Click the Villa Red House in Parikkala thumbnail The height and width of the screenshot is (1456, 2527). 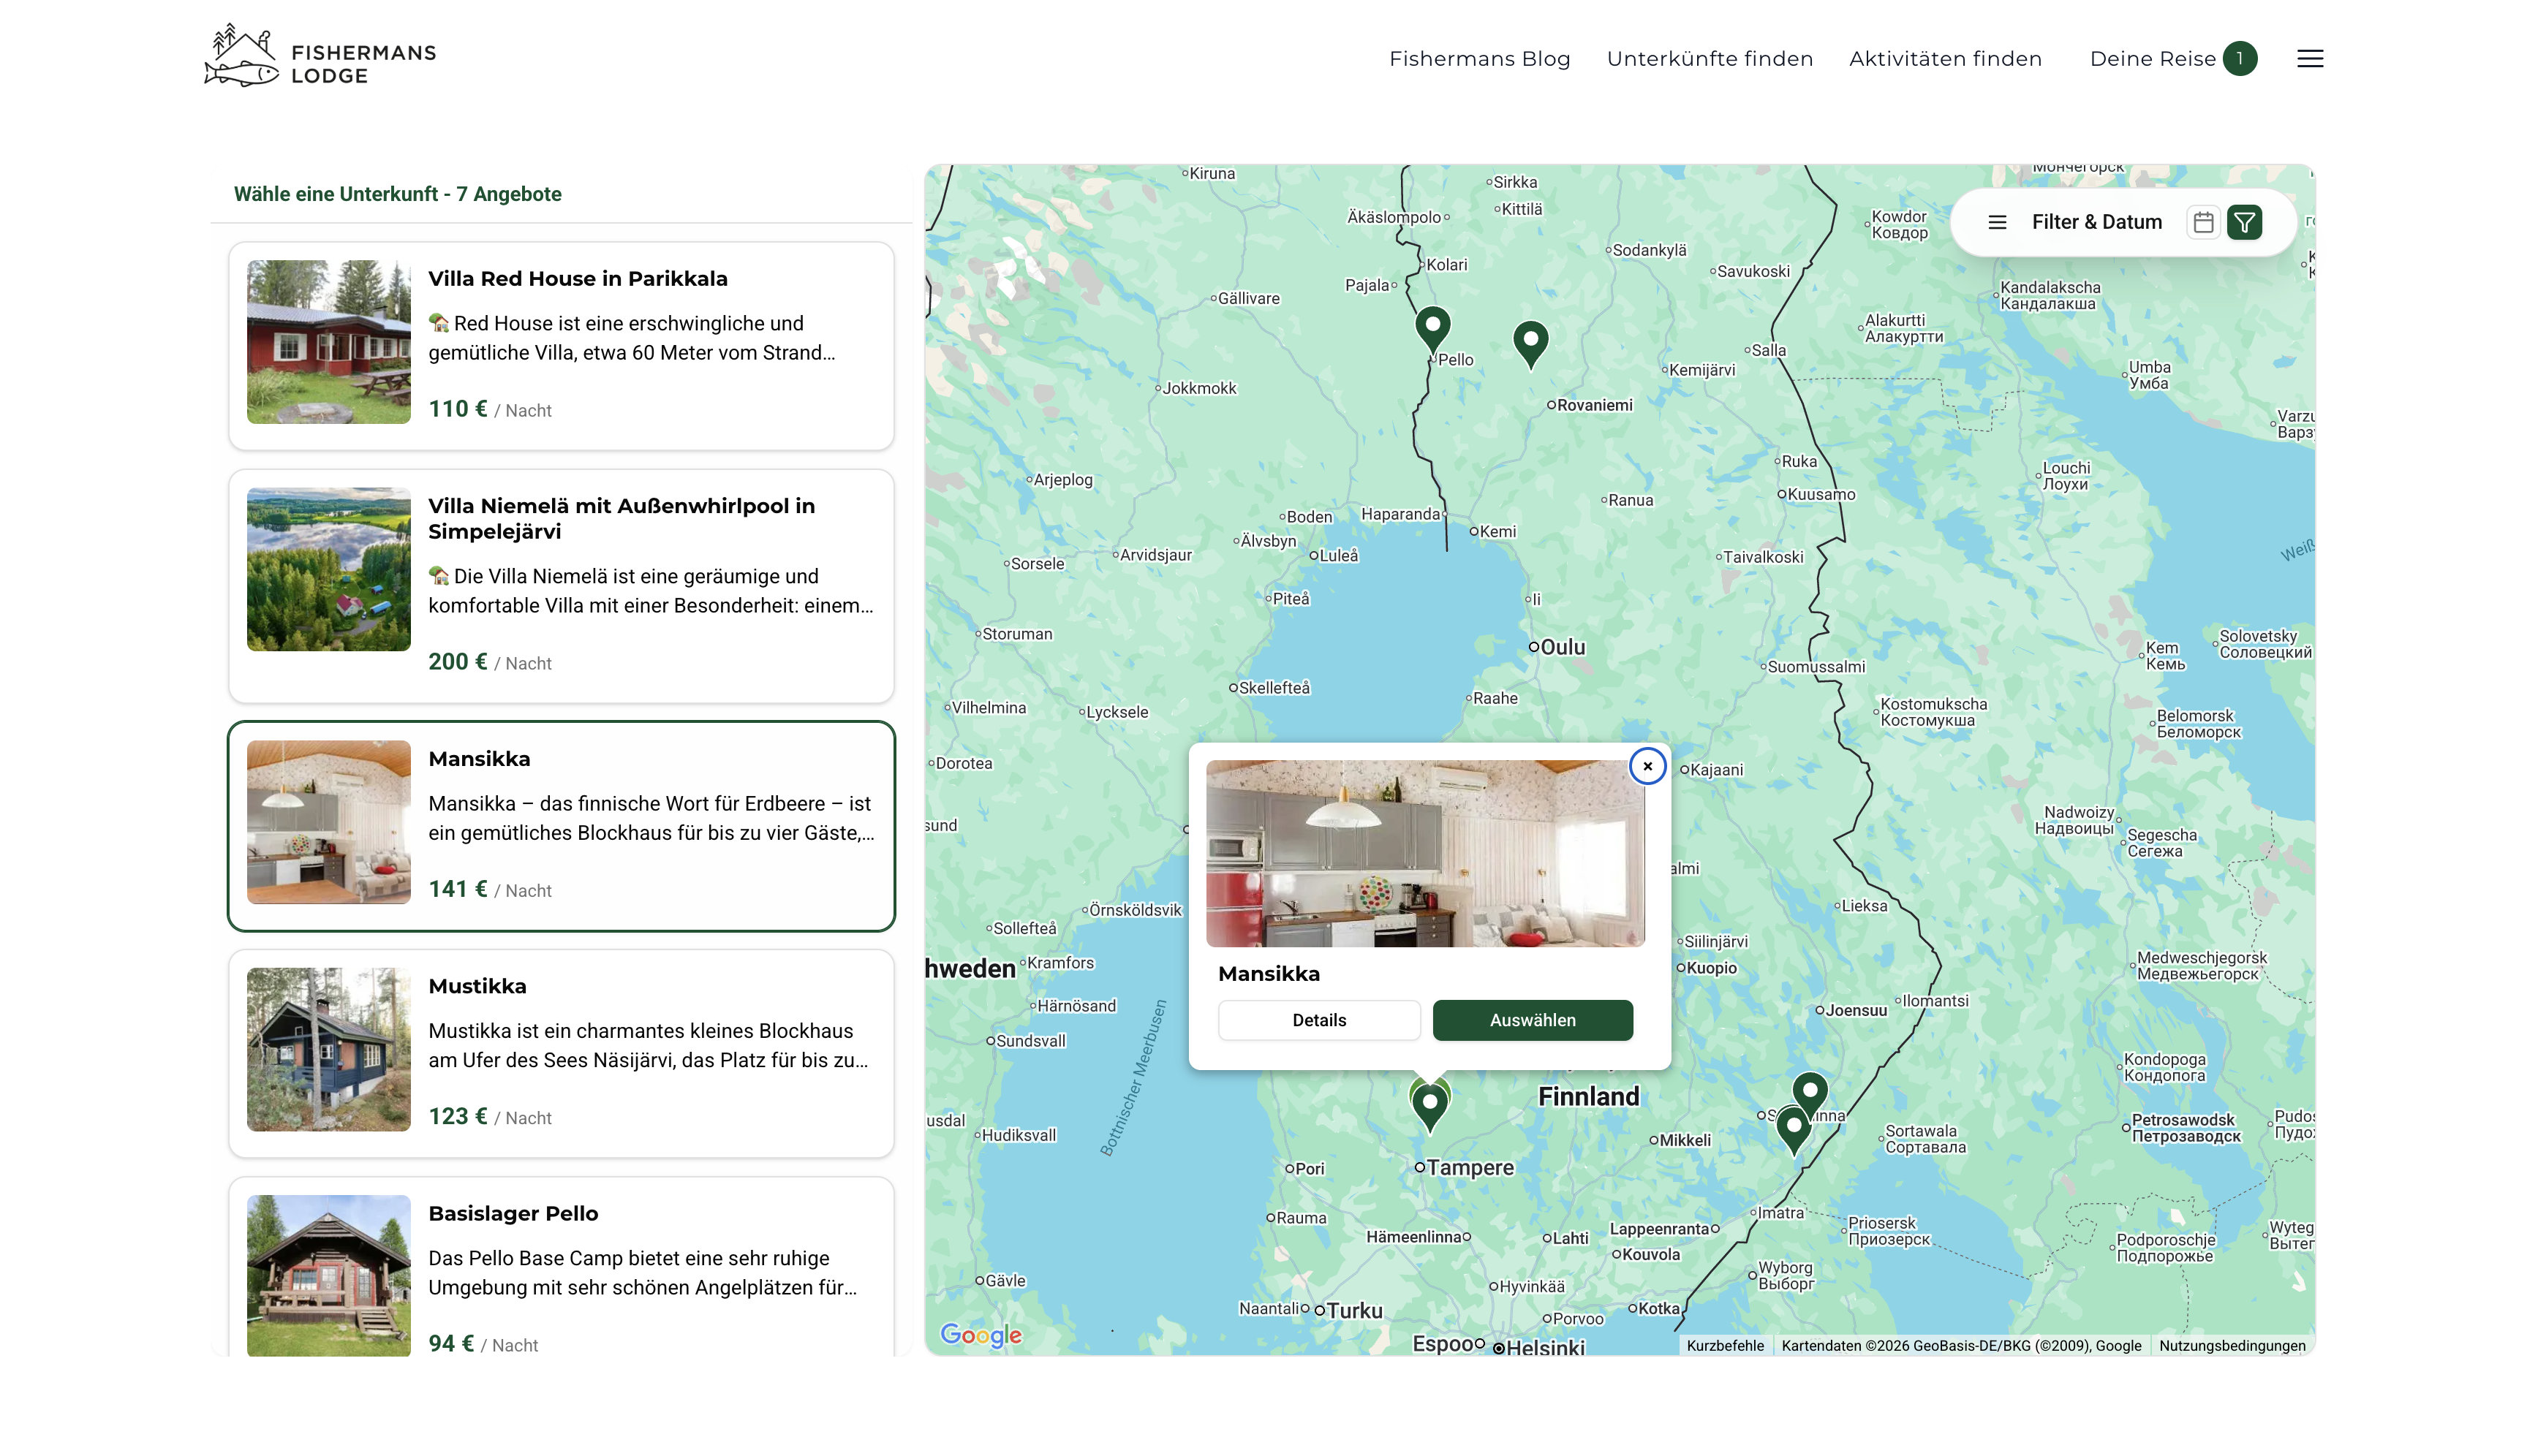click(328, 342)
